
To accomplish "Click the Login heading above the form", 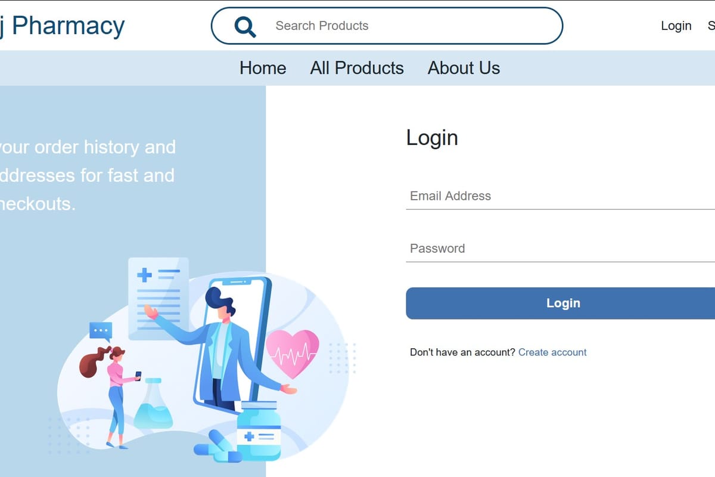I will point(432,138).
